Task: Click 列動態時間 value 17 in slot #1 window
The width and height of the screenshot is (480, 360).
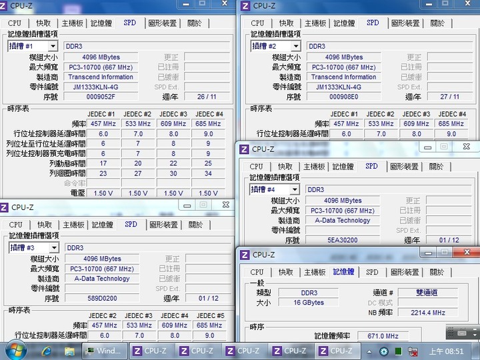Action: coord(103,163)
